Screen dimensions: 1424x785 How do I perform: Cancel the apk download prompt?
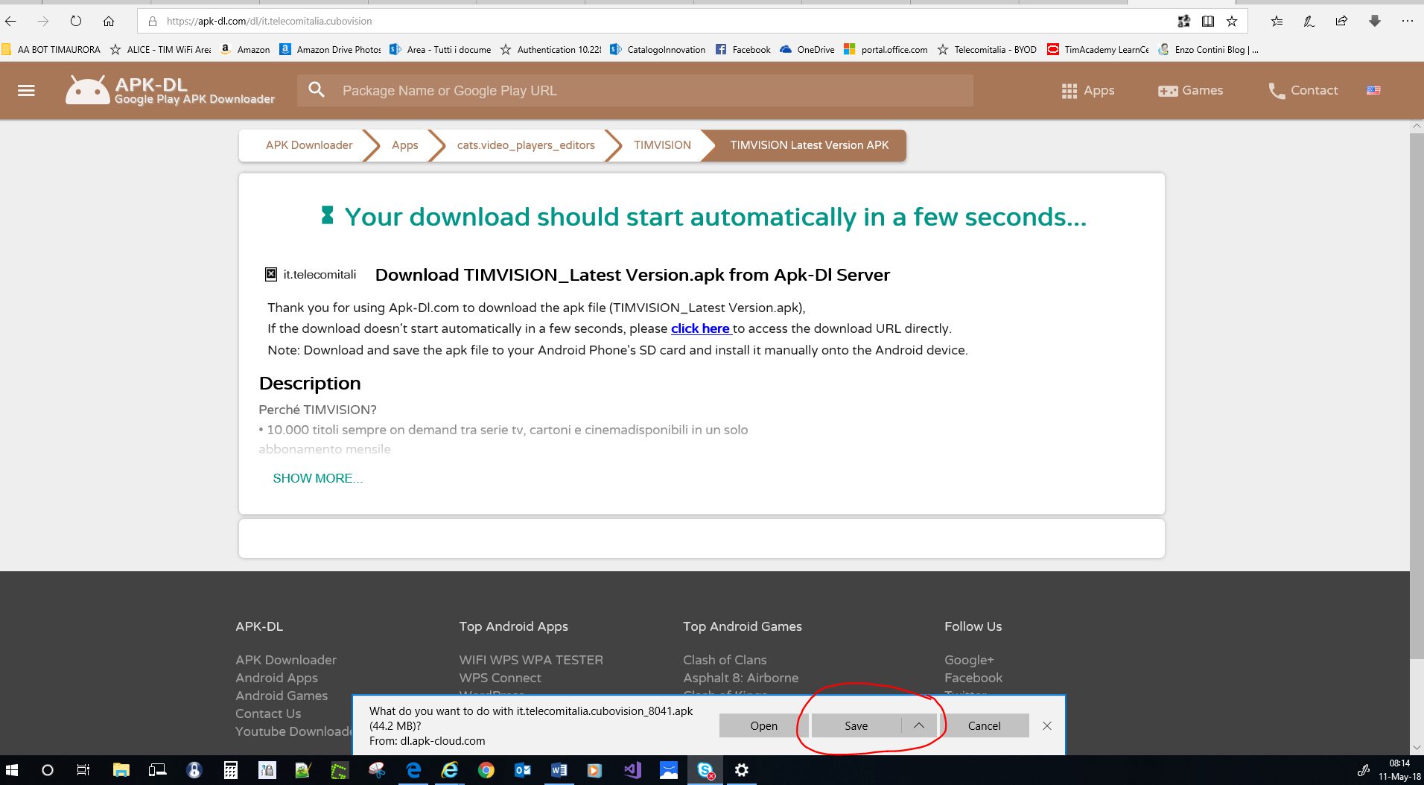coord(984,725)
